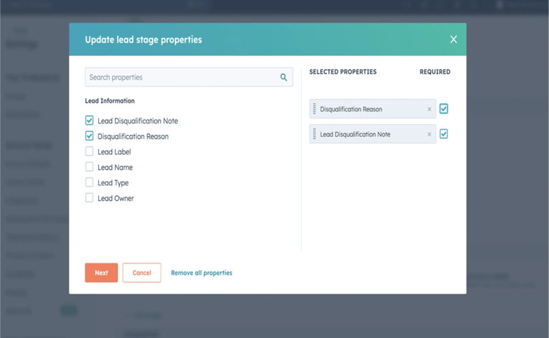This screenshot has width=549, height=338.
Task: Enable the Lead Name property checkbox
Action: click(90, 167)
